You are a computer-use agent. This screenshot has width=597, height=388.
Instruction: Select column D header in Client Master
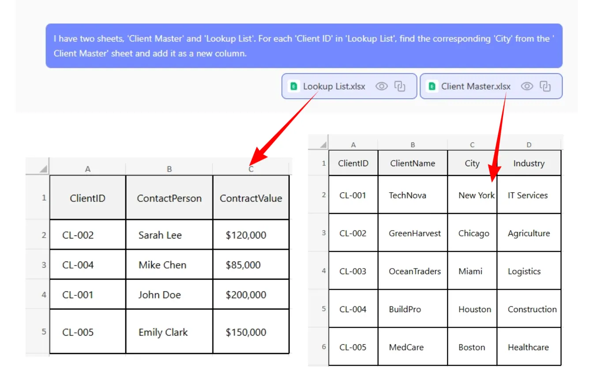pyautogui.click(x=529, y=145)
